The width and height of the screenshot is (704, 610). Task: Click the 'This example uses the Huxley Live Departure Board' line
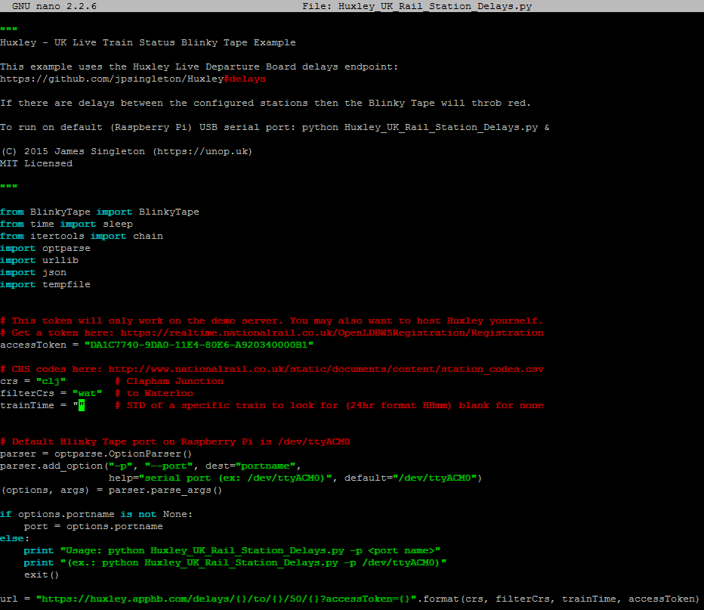[x=199, y=67]
